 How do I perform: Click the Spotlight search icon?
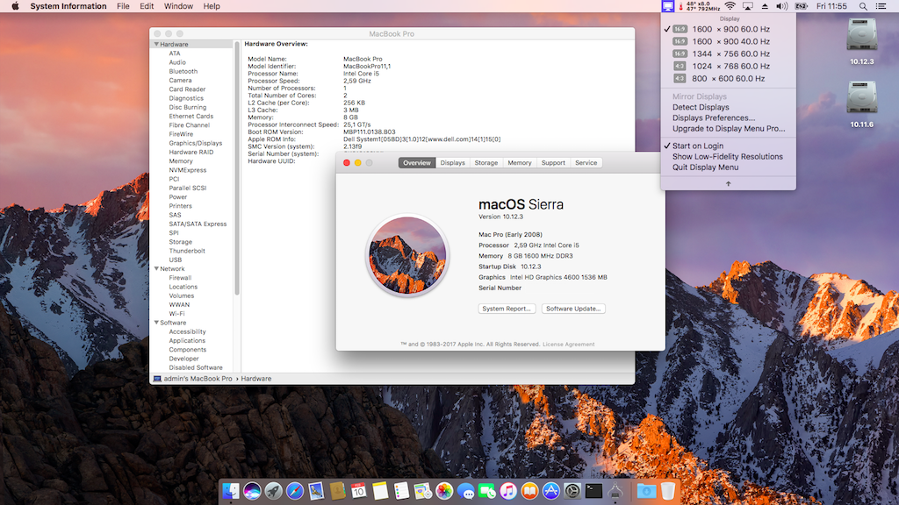(x=863, y=6)
